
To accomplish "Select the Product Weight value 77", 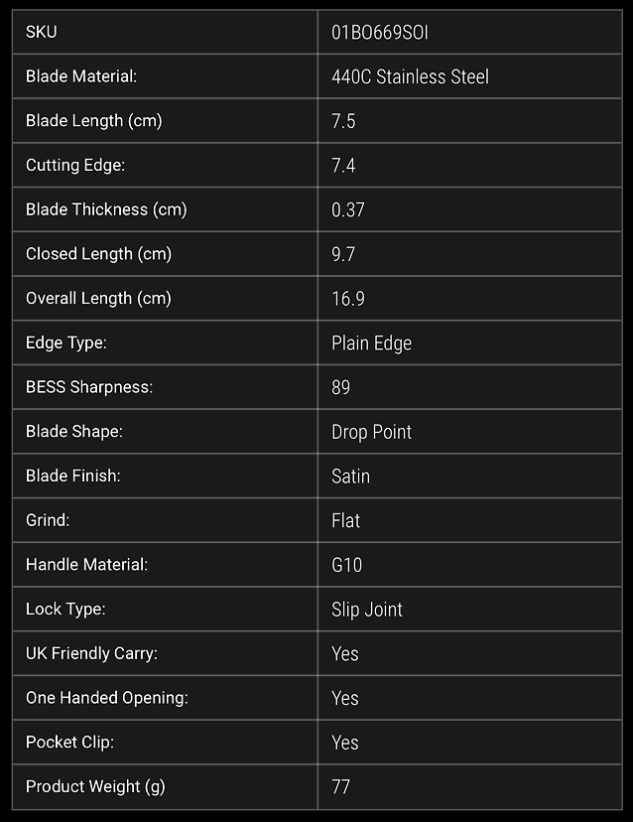I will [x=340, y=787].
